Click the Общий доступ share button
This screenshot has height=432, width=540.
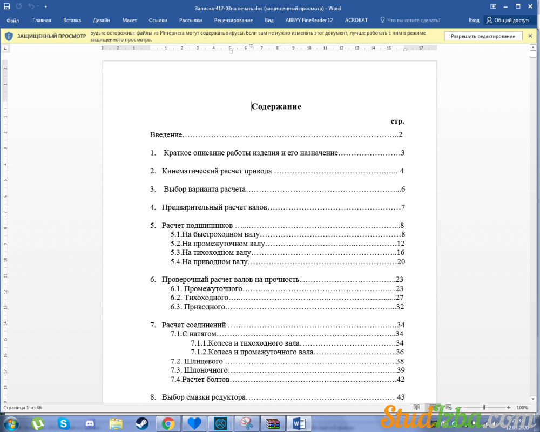(507, 21)
